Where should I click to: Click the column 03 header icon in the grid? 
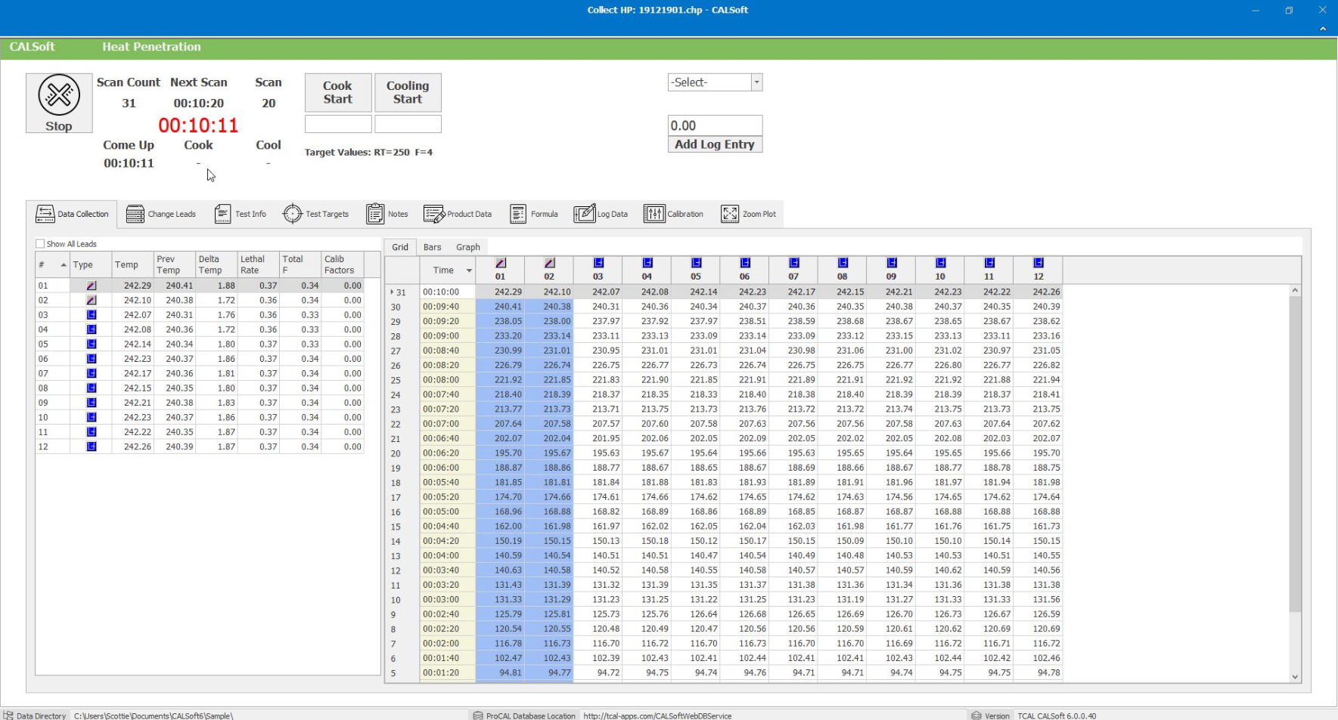(x=598, y=263)
